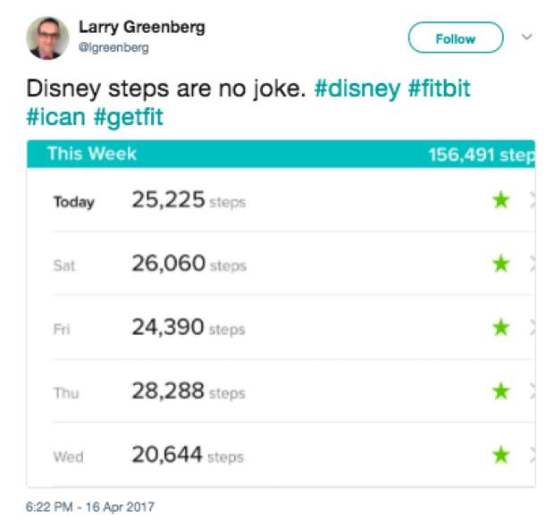Open the #fitbit hashtag
The image size is (554, 521).
click(437, 89)
